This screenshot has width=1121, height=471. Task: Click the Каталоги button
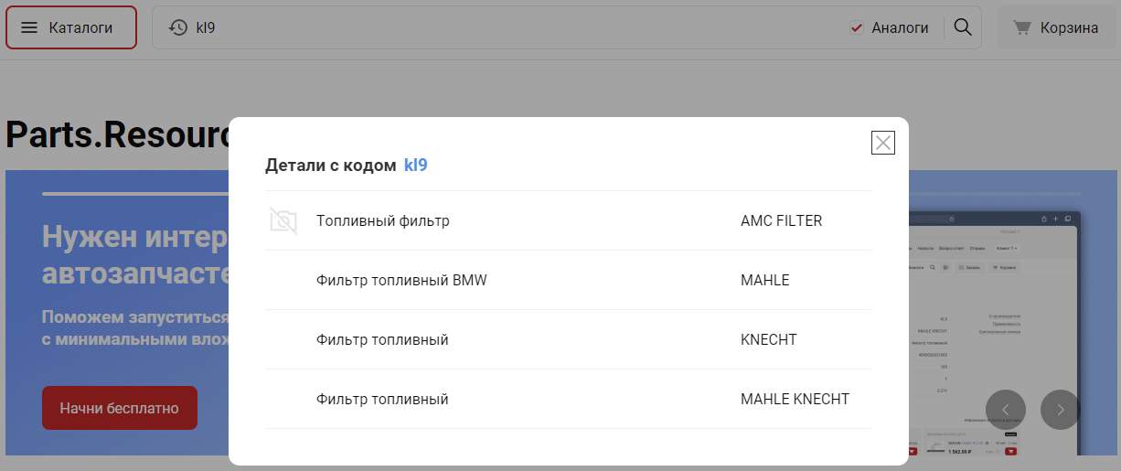pyautogui.click(x=71, y=27)
